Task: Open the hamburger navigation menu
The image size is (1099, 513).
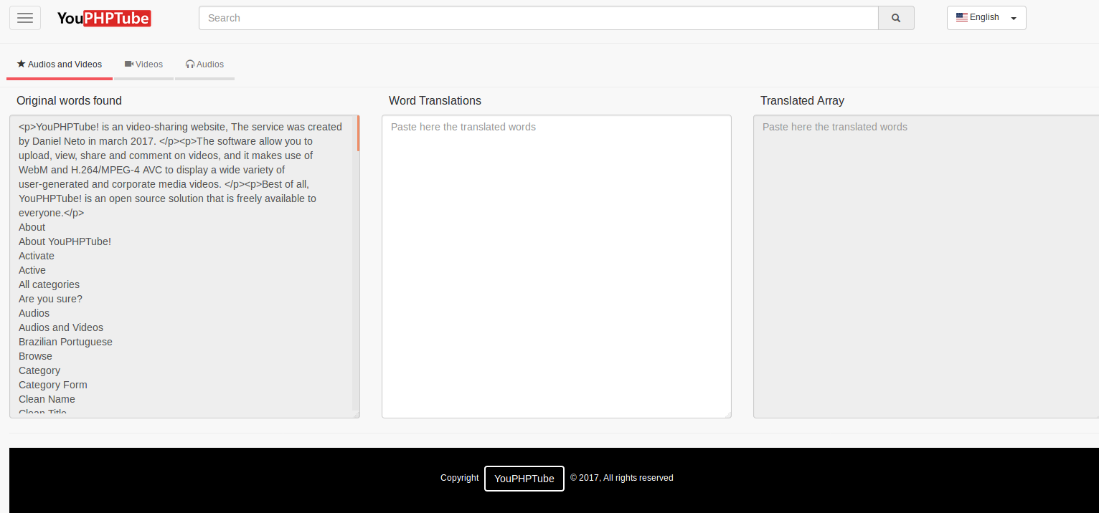Action: (25, 18)
